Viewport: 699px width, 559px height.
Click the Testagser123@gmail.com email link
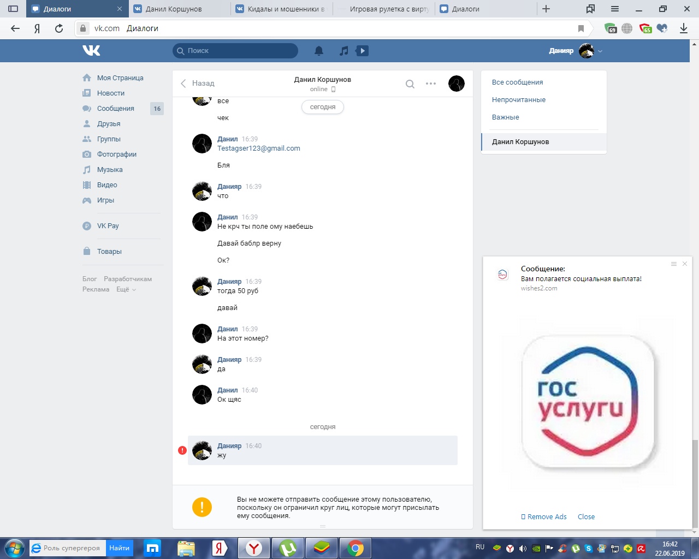tap(259, 148)
